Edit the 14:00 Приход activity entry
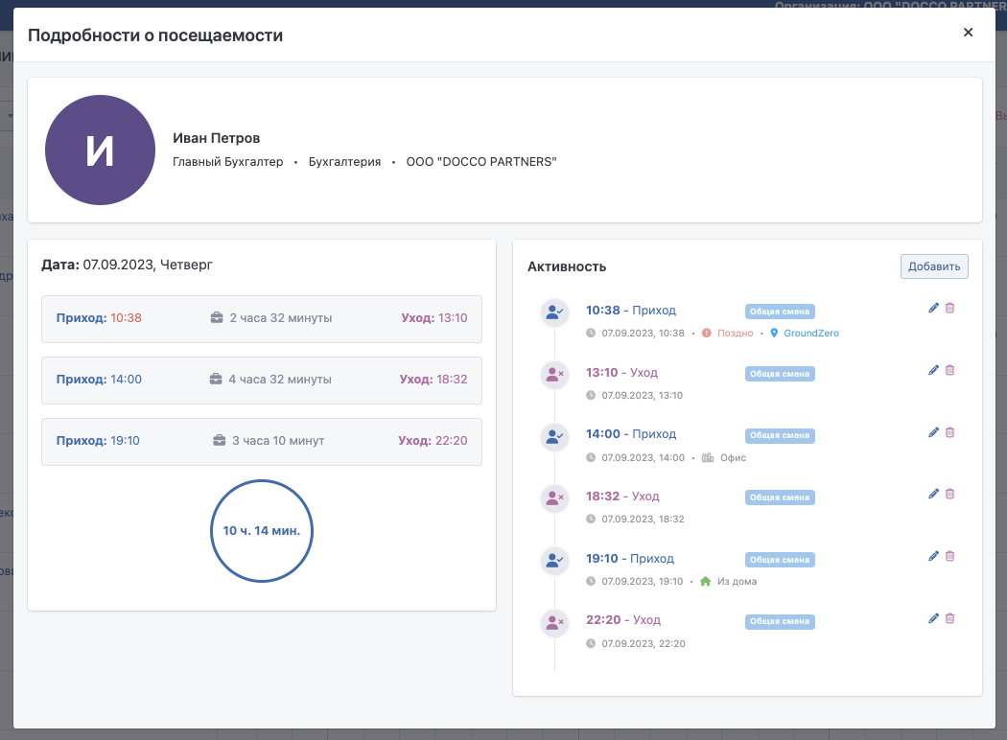 click(x=933, y=432)
